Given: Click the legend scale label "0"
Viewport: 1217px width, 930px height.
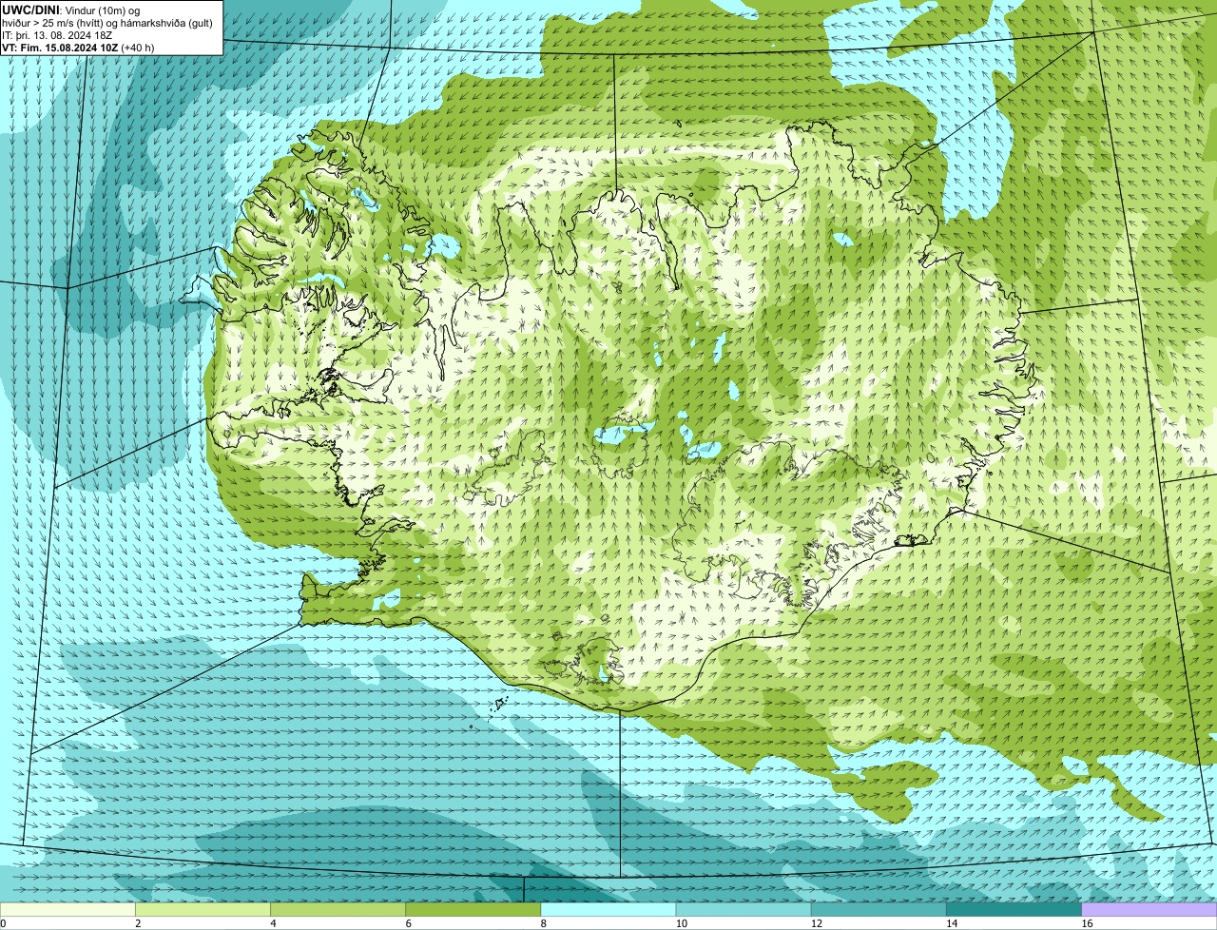Looking at the screenshot, I should click(x=4, y=923).
